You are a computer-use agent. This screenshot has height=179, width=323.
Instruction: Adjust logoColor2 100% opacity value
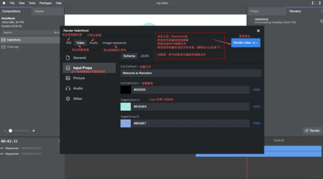257,124
